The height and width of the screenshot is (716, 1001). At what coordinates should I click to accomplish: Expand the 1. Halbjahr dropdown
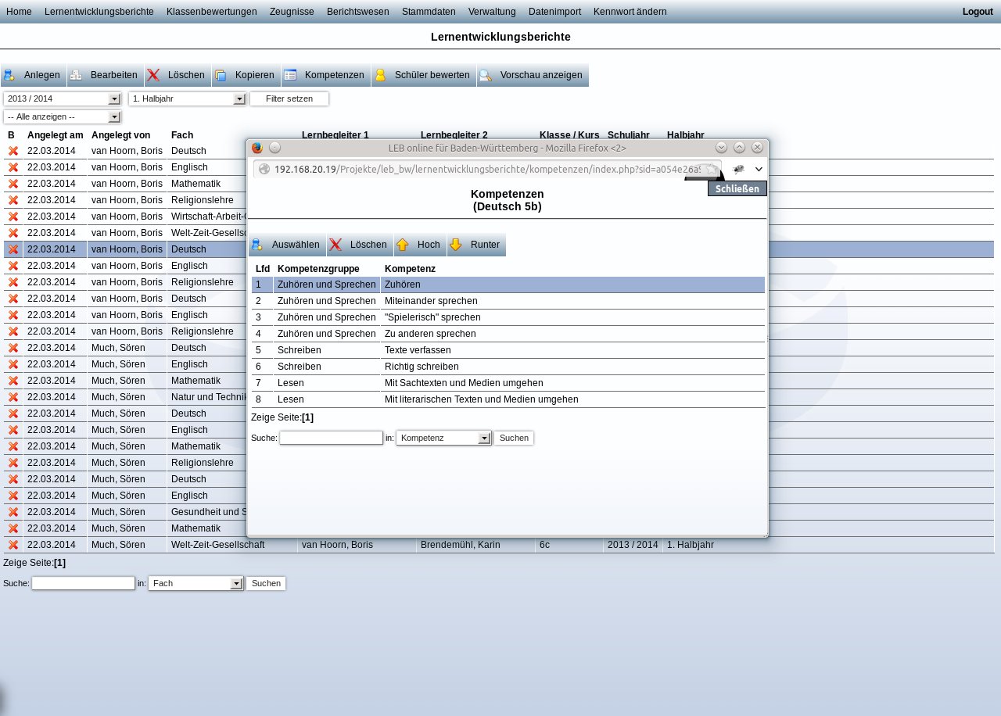point(239,98)
